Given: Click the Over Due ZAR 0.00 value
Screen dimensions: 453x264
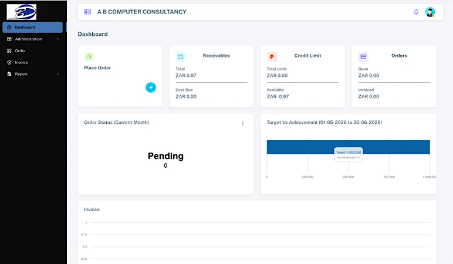Looking at the screenshot, I should [x=186, y=96].
